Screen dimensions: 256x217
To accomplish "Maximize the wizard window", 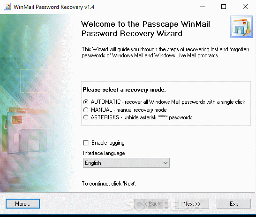I will pos(224,7).
